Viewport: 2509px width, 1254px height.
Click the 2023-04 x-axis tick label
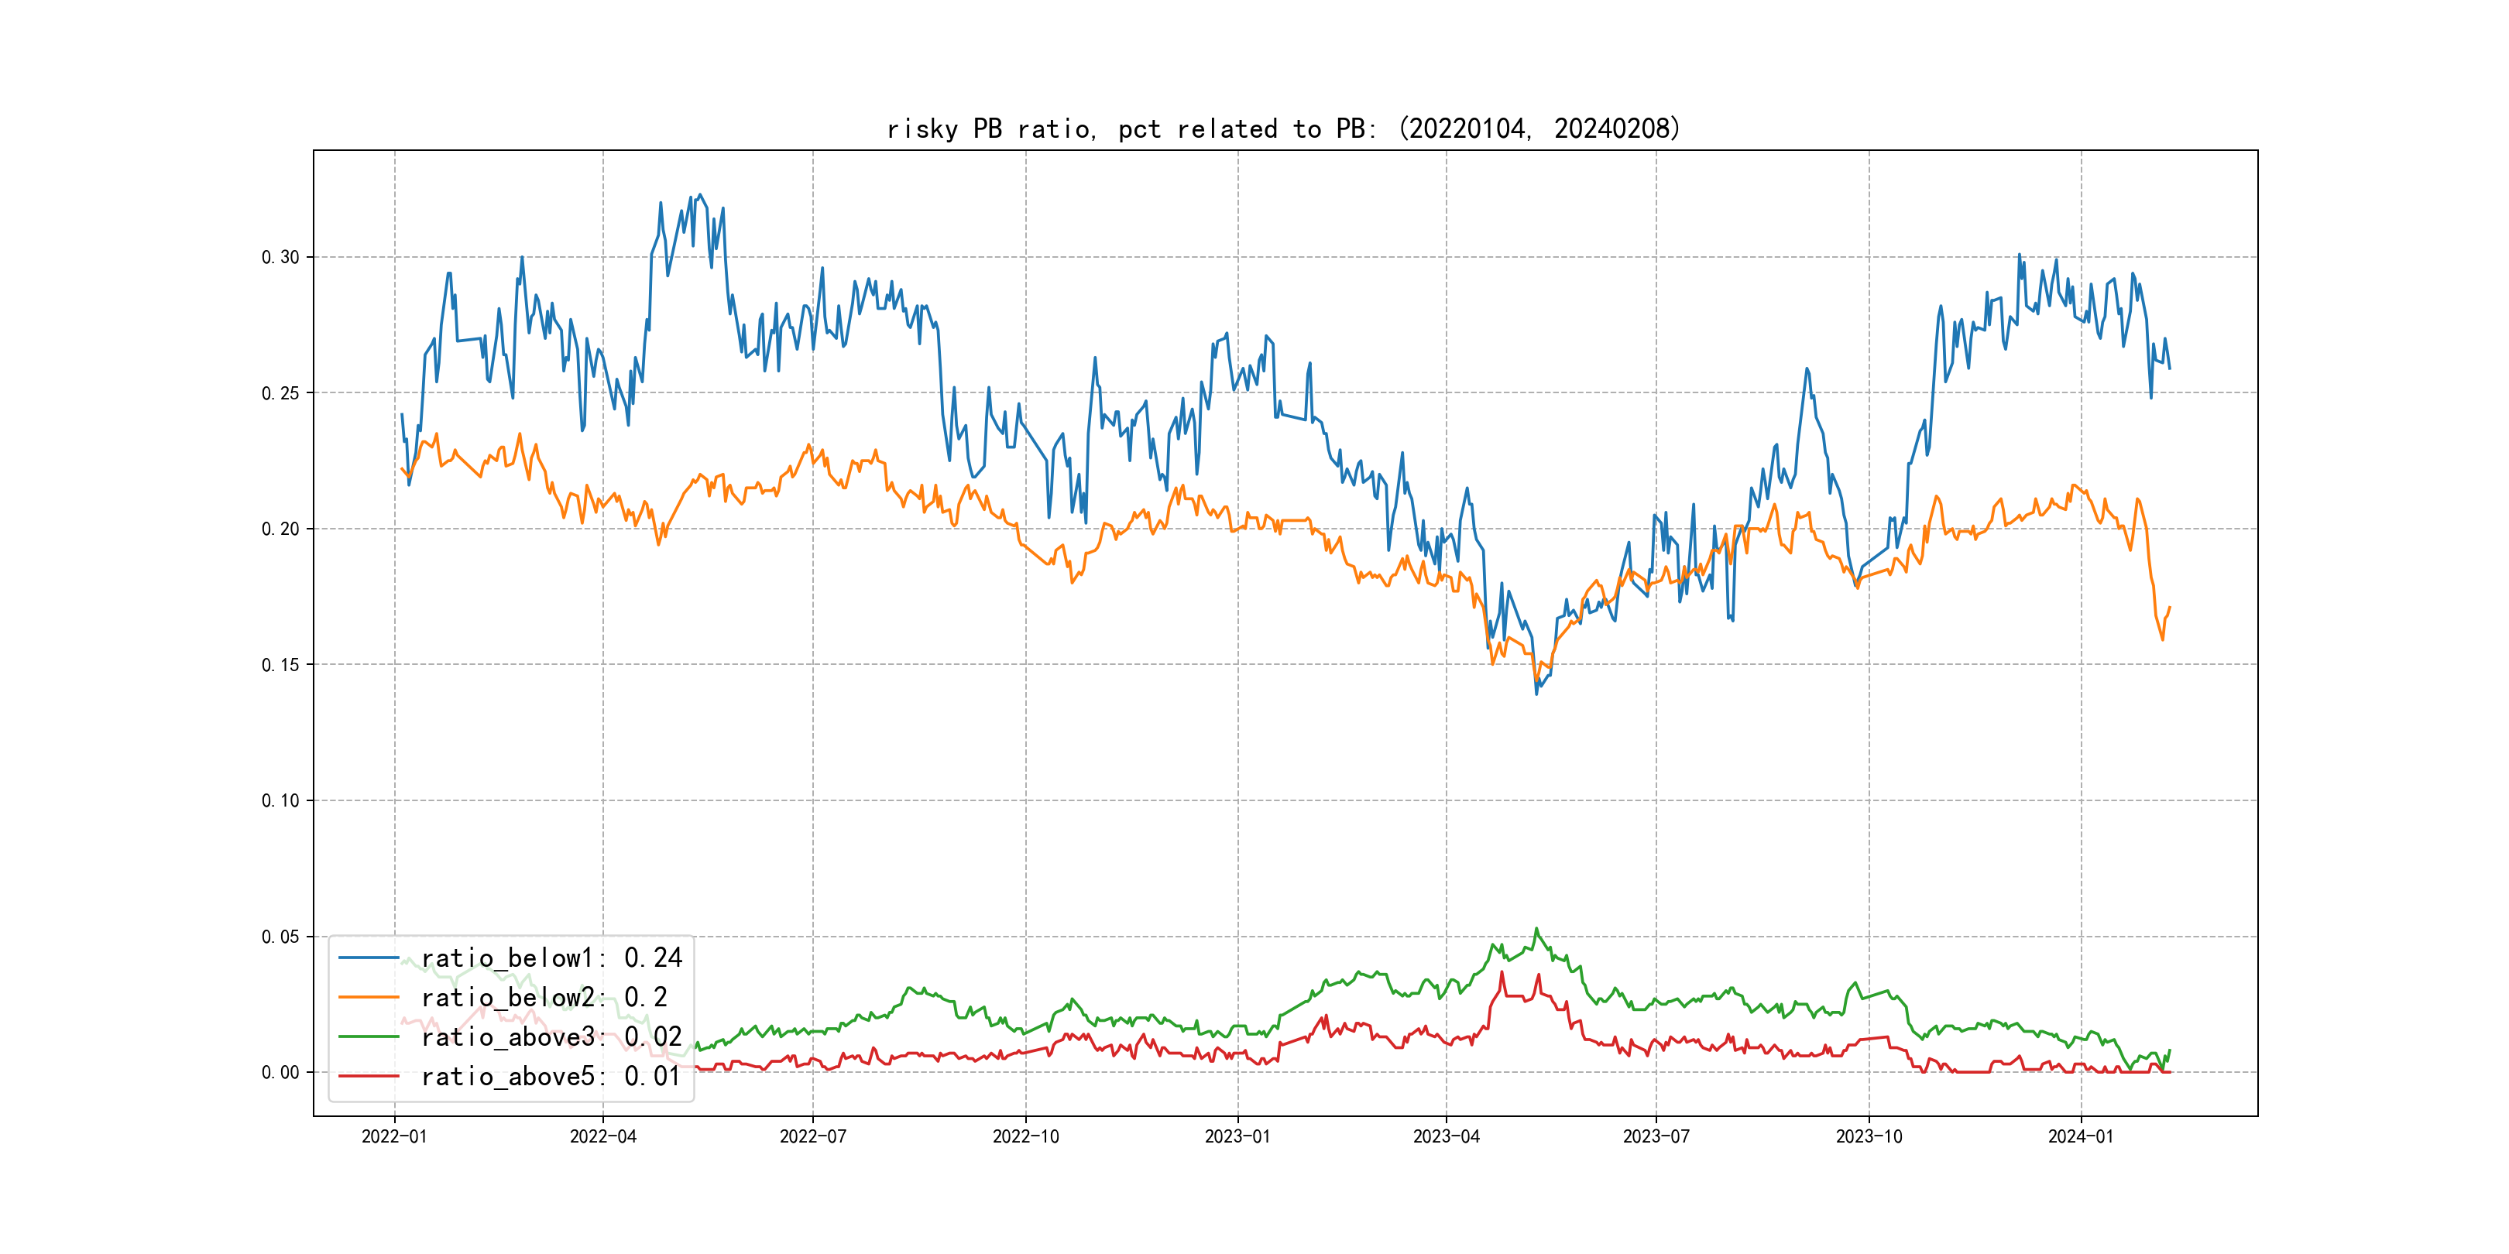[x=1446, y=1136]
